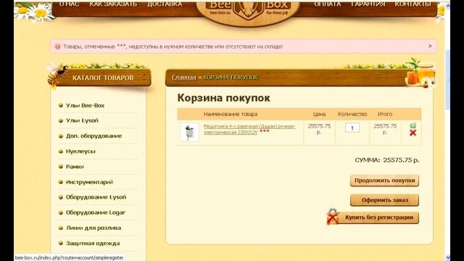Open 'Рамки' catalog category
The height and width of the screenshot is (261, 464).
(x=75, y=167)
